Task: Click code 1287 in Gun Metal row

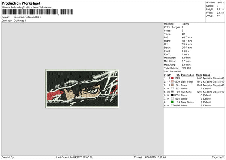Action: click(199, 92)
